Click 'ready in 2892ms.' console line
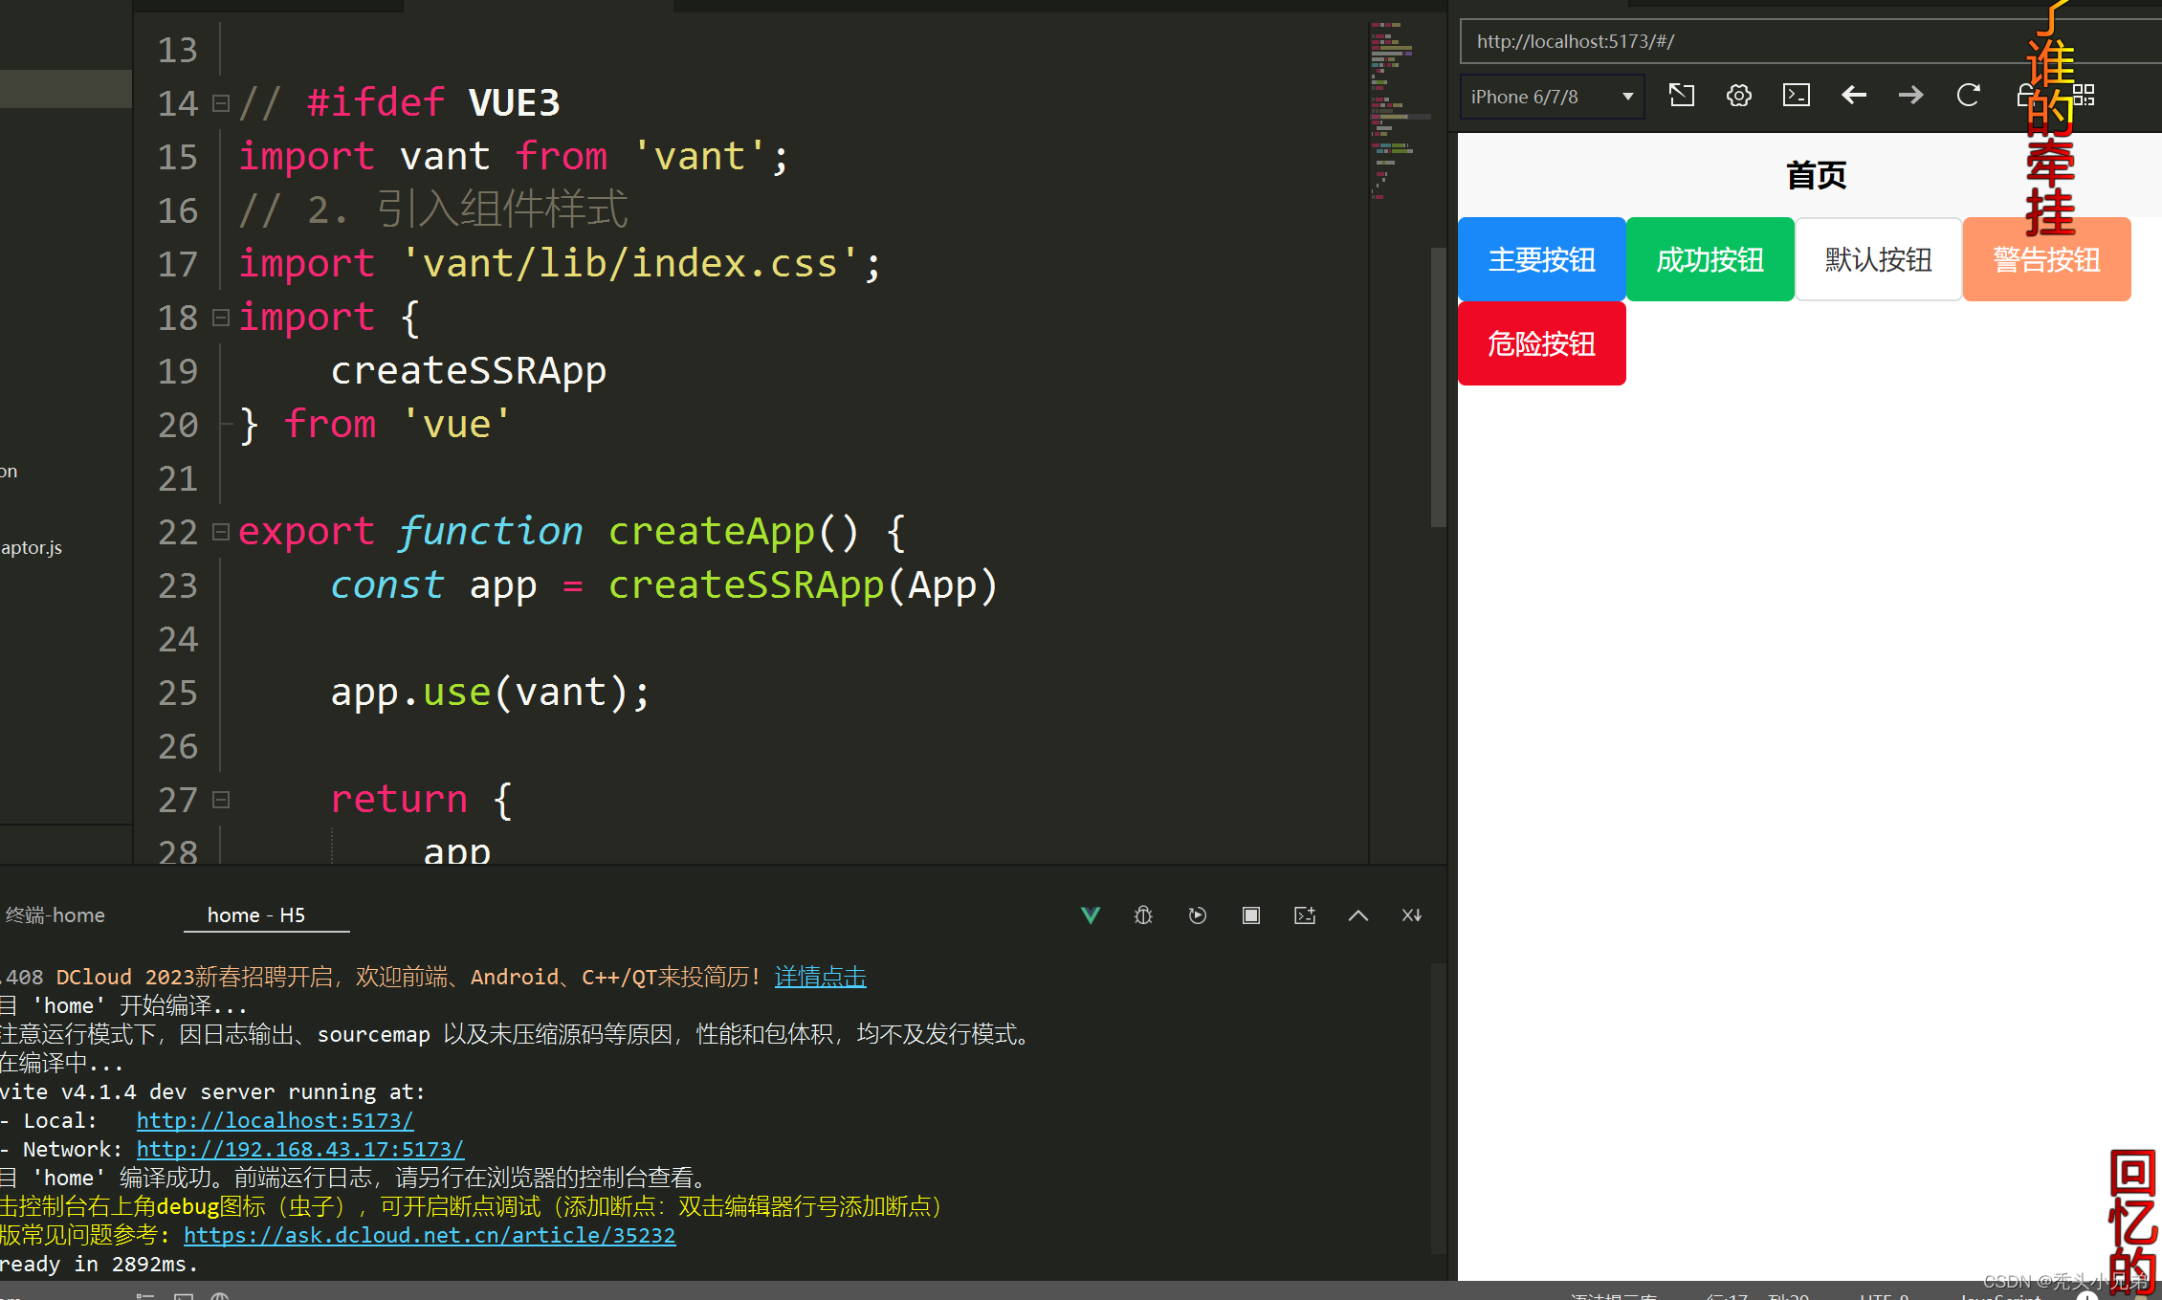Image resolution: width=2162 pixels, height=1300 pixels. [99, 1264]
